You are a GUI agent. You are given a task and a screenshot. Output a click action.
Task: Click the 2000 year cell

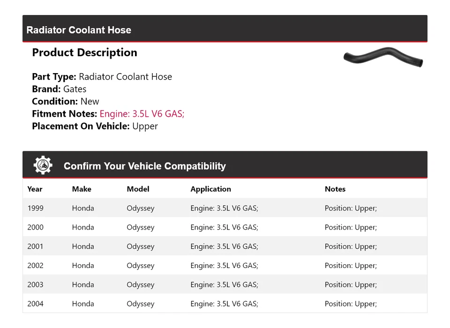(35, 228)
